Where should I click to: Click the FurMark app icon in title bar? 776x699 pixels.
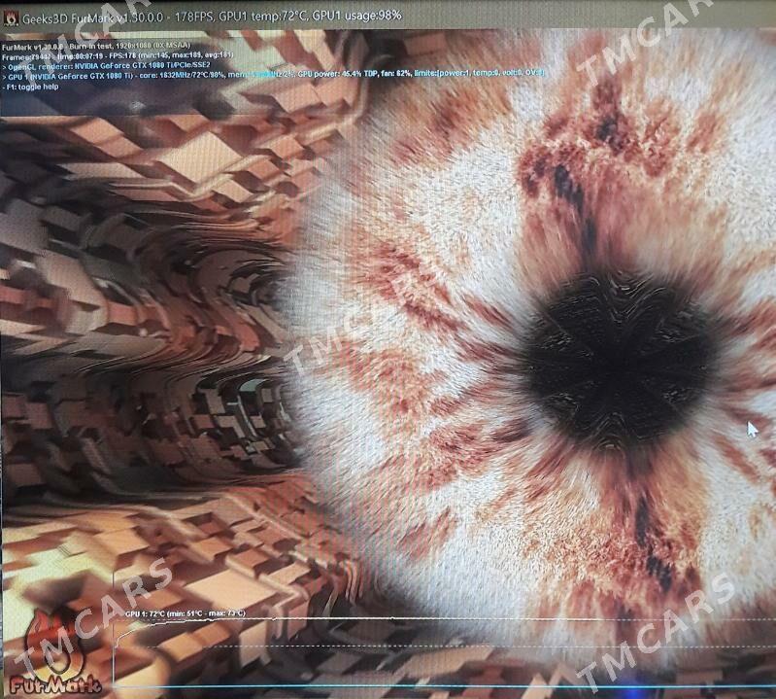click(10, 18)
